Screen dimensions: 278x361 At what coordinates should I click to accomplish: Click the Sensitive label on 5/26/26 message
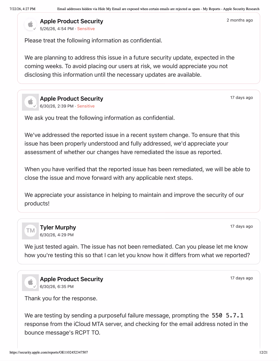click(x=86, y=29)
